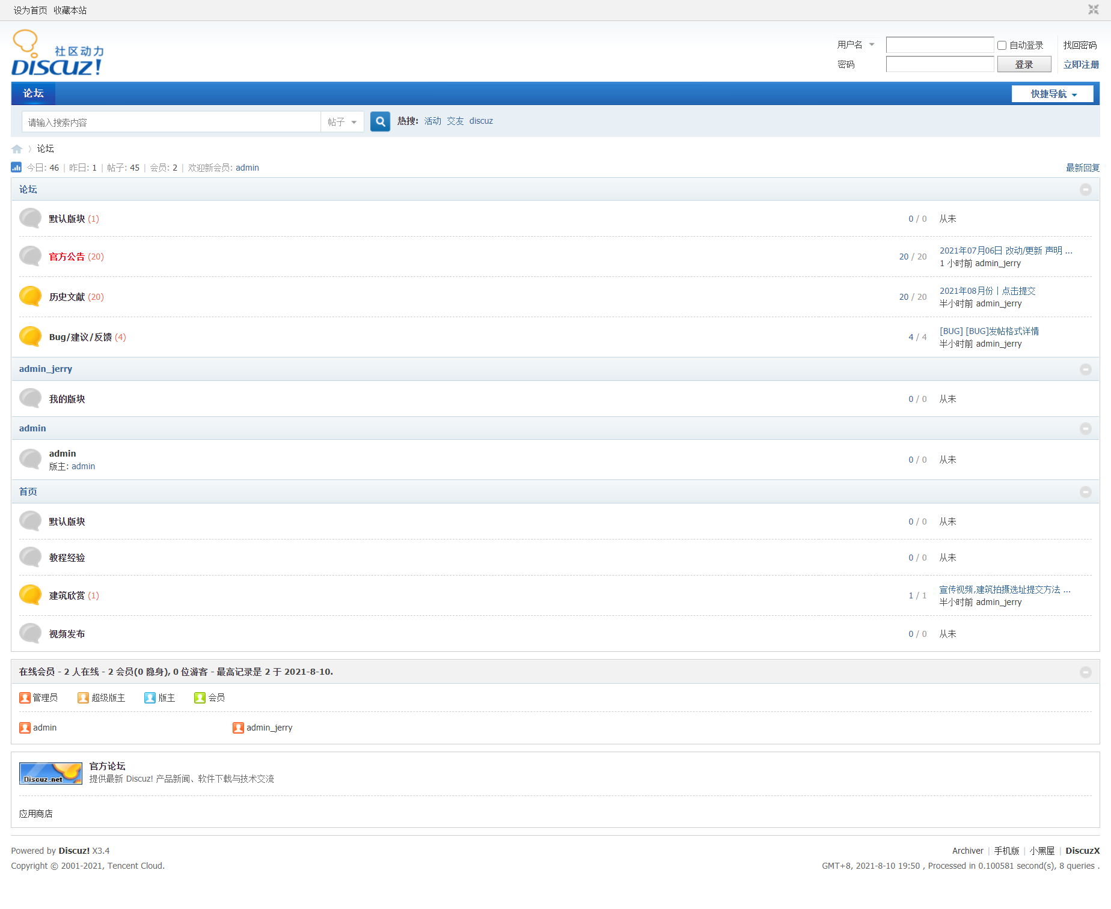The width and height of the screenshot is (1111, 909).
Task: Select the 论坛 navigation tab
Action: 33,94
